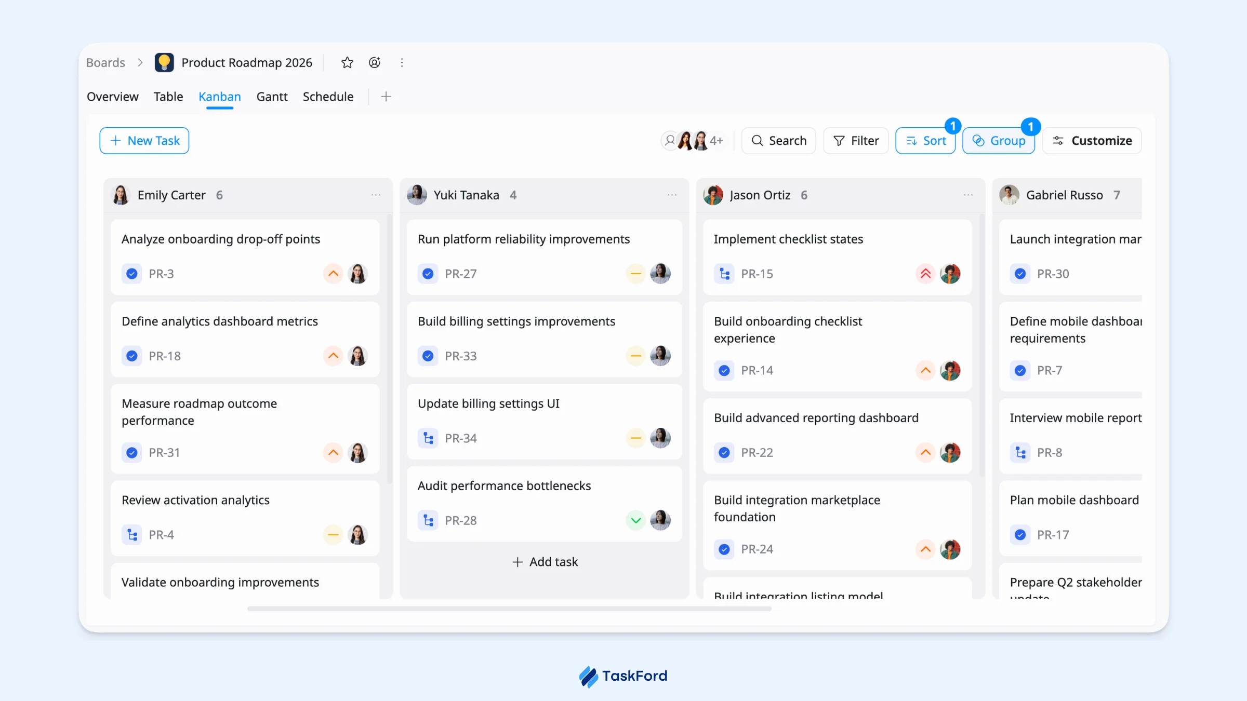Open Jason Ortiz column options menu
The height and width of the screenshot is (701, 1247).
[x=968, y=195]
